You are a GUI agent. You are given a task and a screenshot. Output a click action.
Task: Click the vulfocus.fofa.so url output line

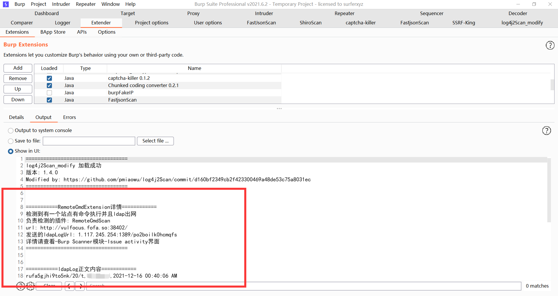[x=77, y=228]
